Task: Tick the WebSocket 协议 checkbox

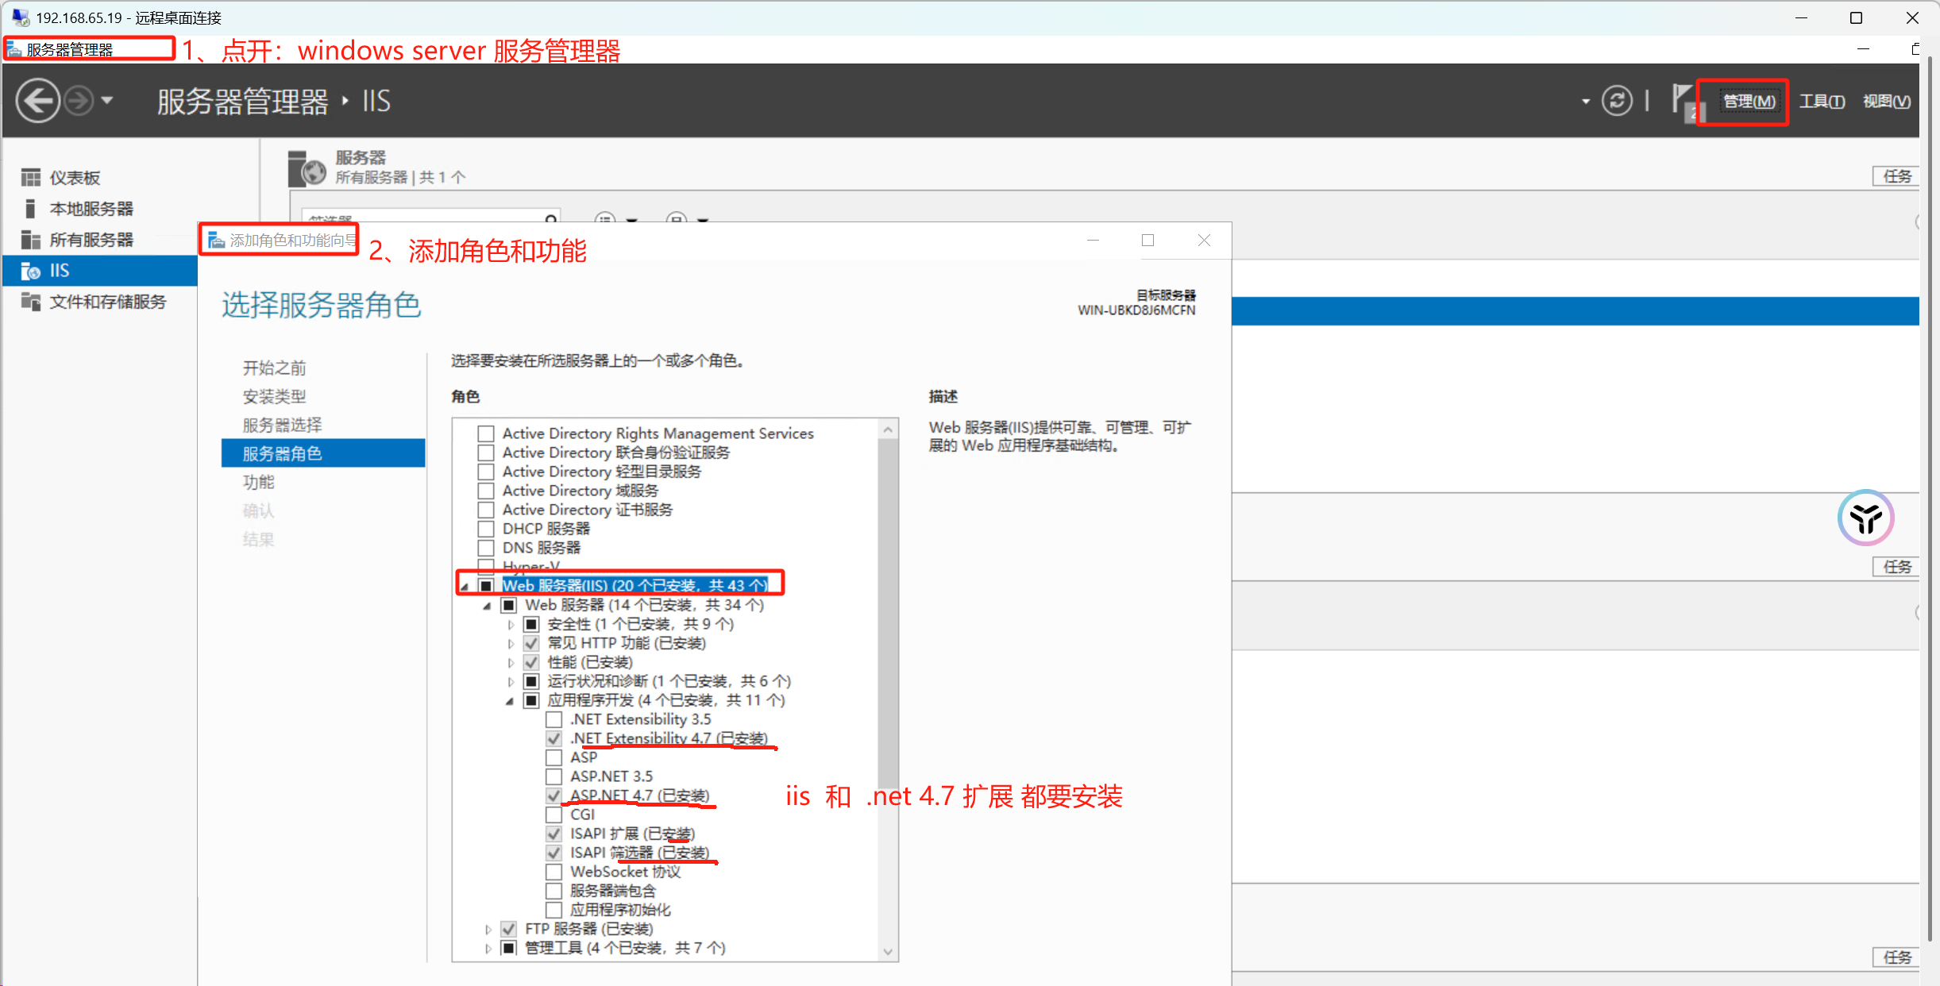Action: [554, 872]
